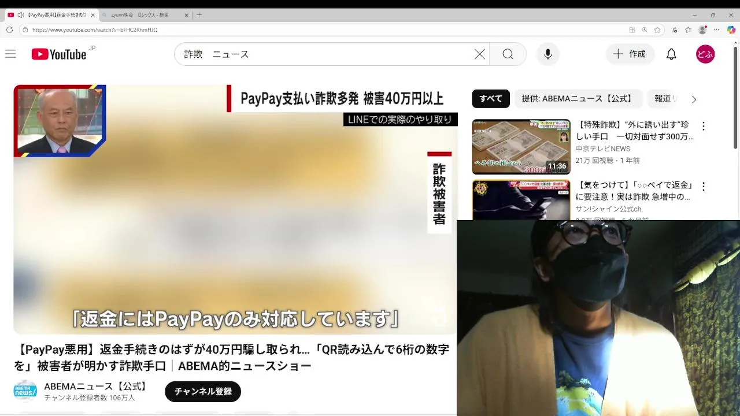This screenshot has height=416, width=740.
Task: Click the 【PayPay悪用】 video title text
Action: pos(231,358)
